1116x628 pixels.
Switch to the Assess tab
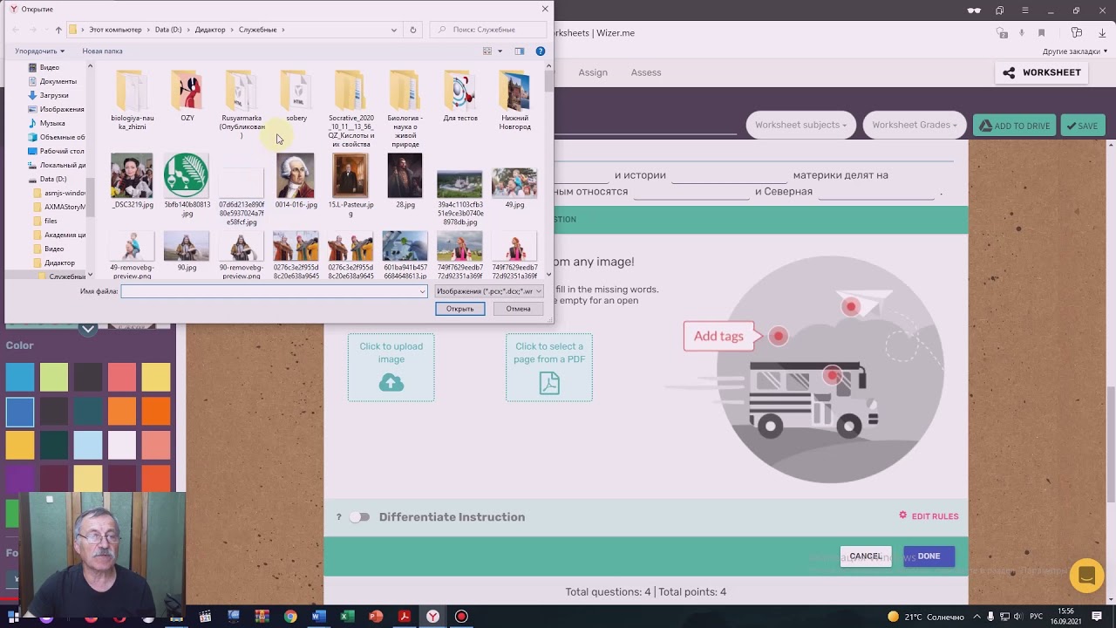coord(646,72)
